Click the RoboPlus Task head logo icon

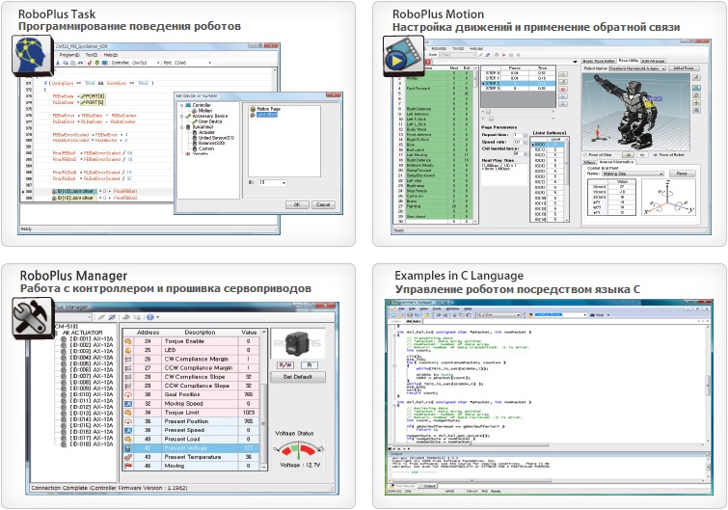[33, 55]
